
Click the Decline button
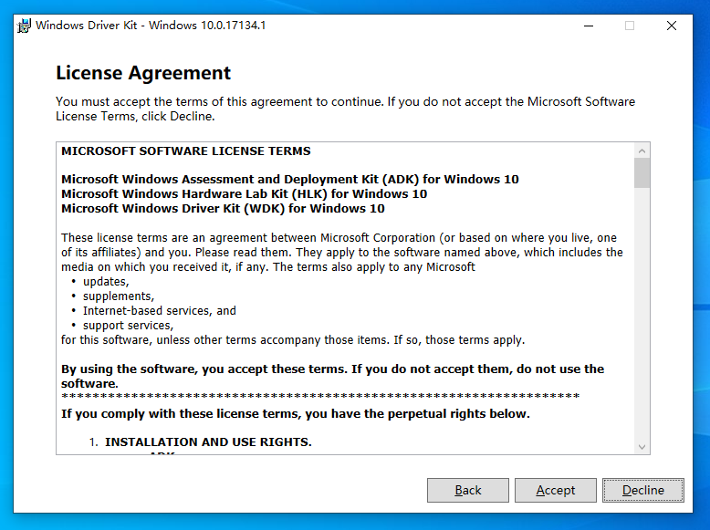point(643,490)
